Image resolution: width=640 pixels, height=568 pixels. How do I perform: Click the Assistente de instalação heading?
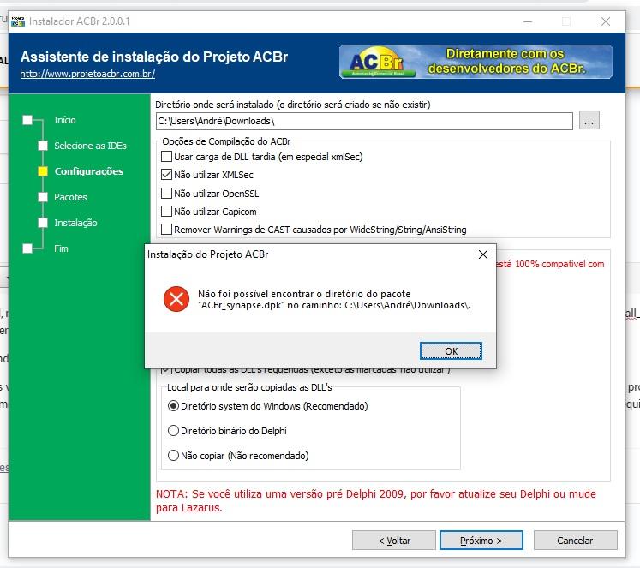coord(154,57)
